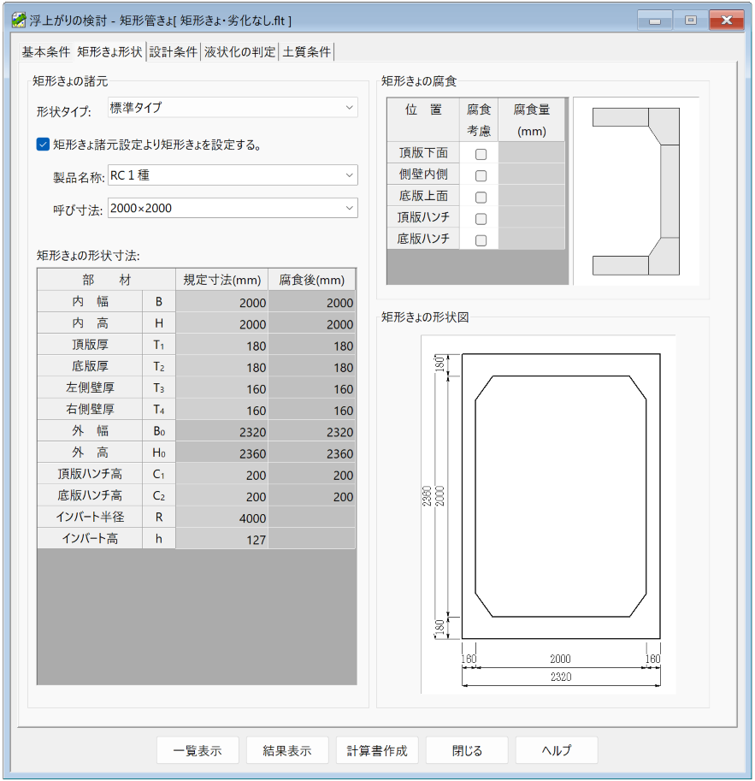The image size is (755, 781).
Task: Click the 腐食後(mm) column header
Action: tap(312, 280)
